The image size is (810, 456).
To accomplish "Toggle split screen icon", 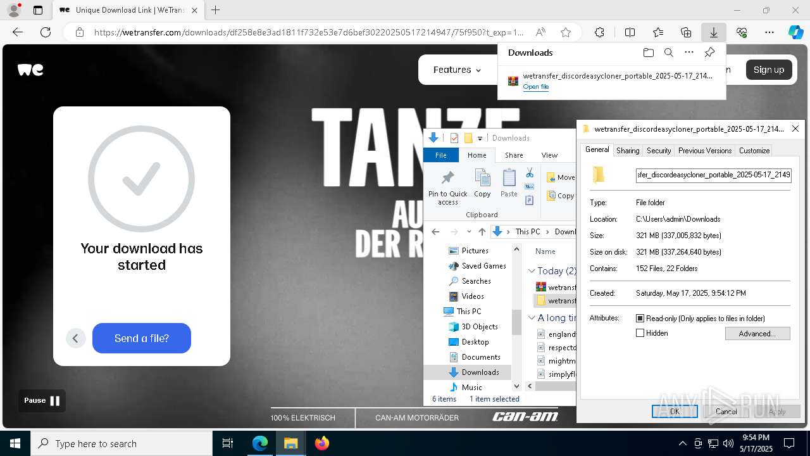I will tap(630, 32).
